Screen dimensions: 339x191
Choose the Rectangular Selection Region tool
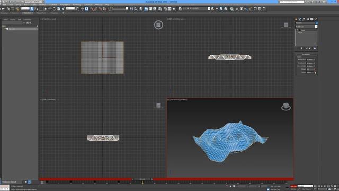tap(41, 8)
